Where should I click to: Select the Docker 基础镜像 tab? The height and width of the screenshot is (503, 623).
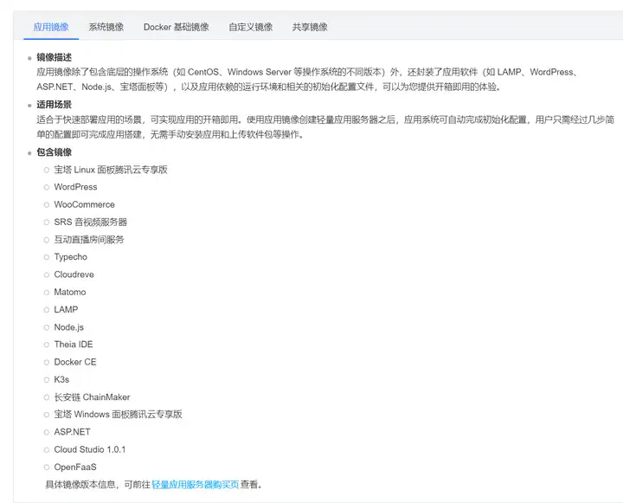click(176, 27)
